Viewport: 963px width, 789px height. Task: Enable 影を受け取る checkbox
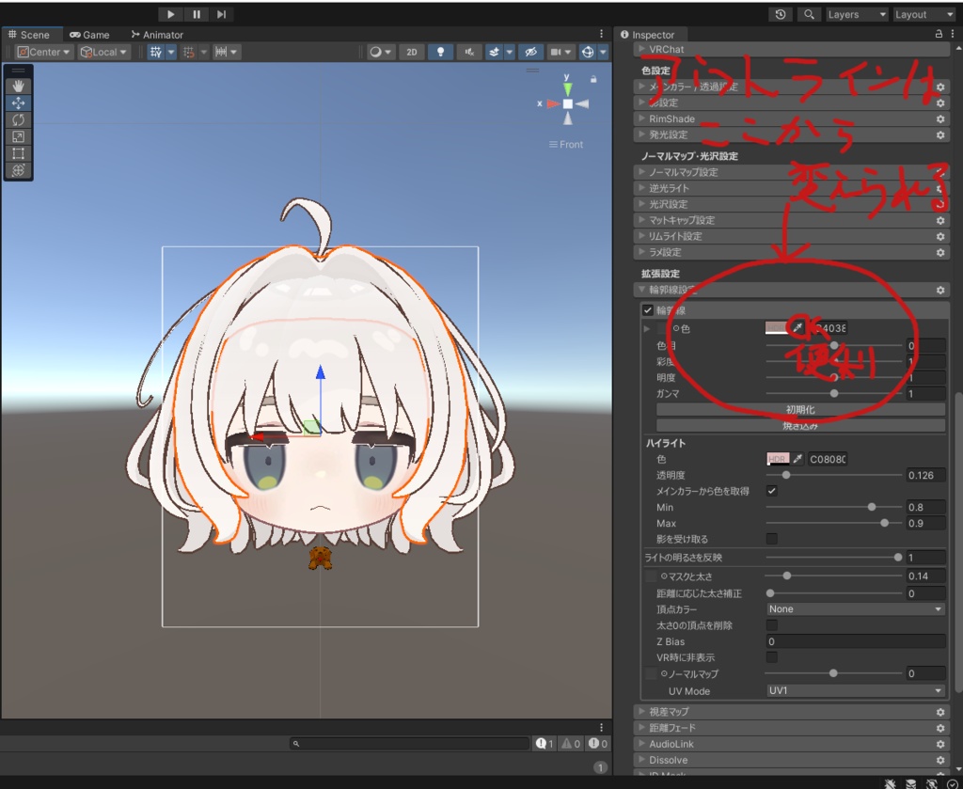tap(772, 539)
